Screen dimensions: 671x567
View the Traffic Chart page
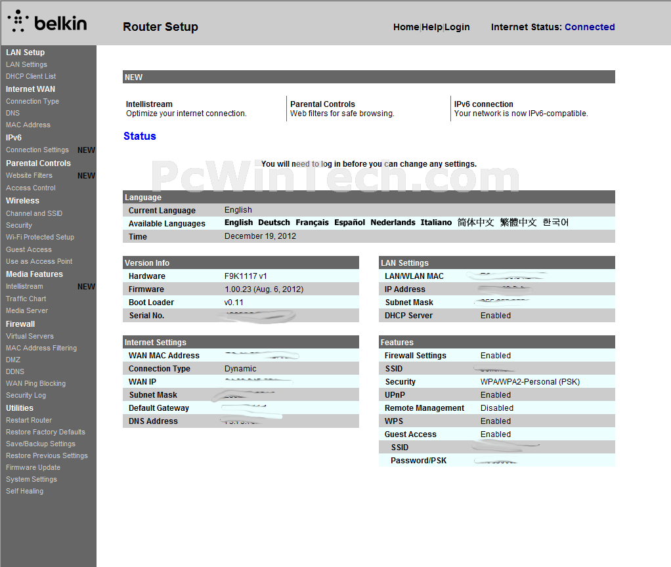26,299
